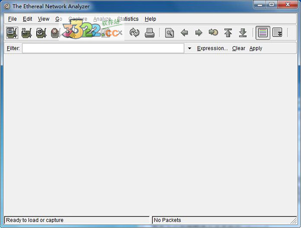Open the Statistics menu
The height and width of the screenshot is (228, 301).
[128, 19]
